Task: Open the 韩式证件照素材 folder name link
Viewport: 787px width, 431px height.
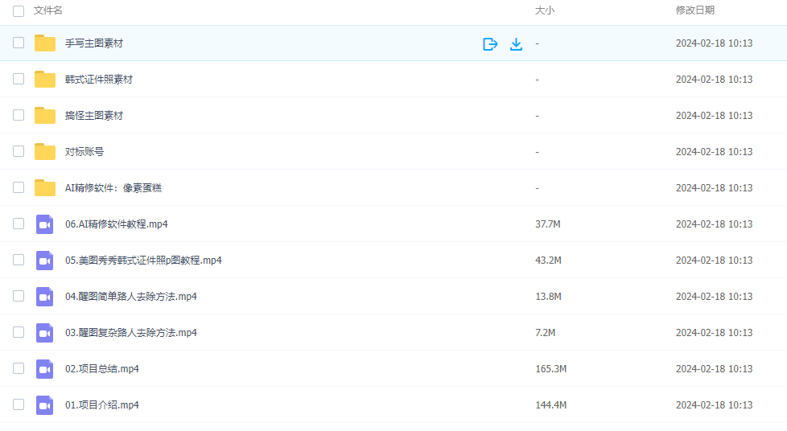Action: coord(99,80)
